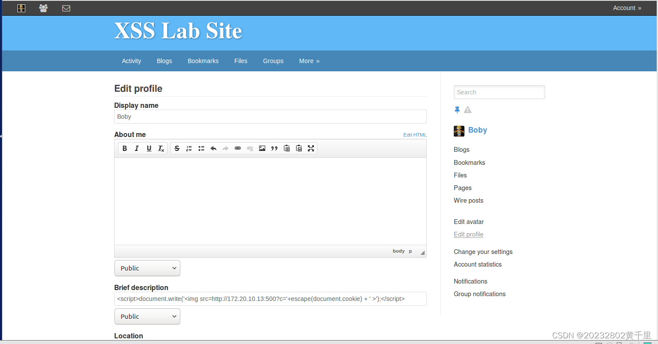Screen dimensions: 658x344
Task: Open Bookmarks in the sidebar
Action: (x=469, y=163)
